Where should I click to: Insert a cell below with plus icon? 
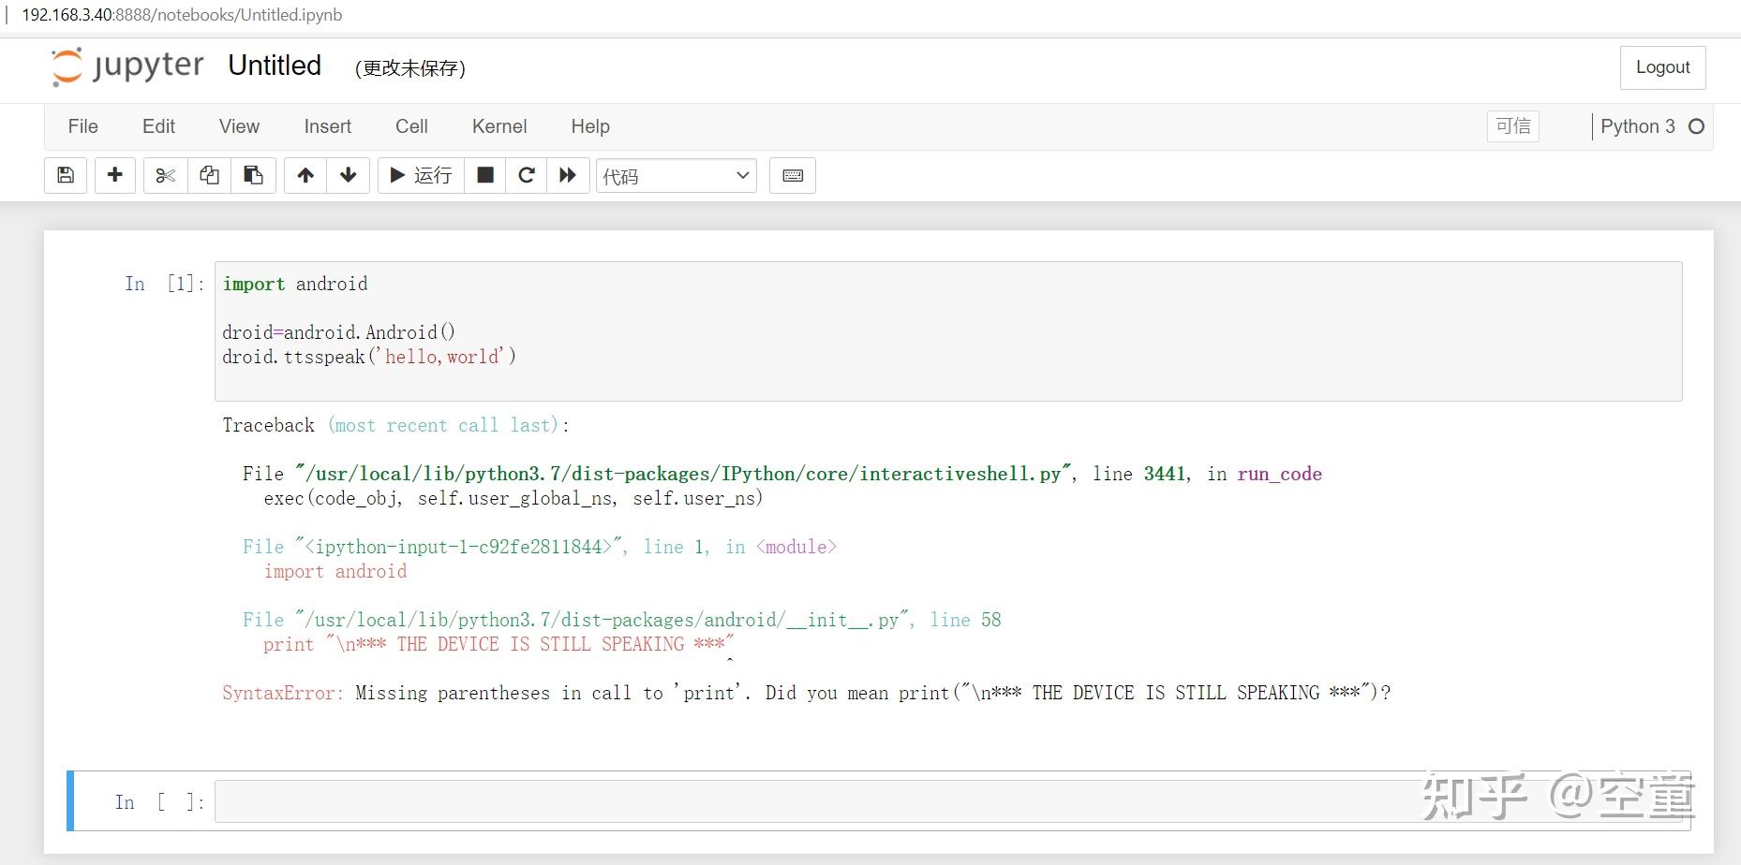point(115,175)
